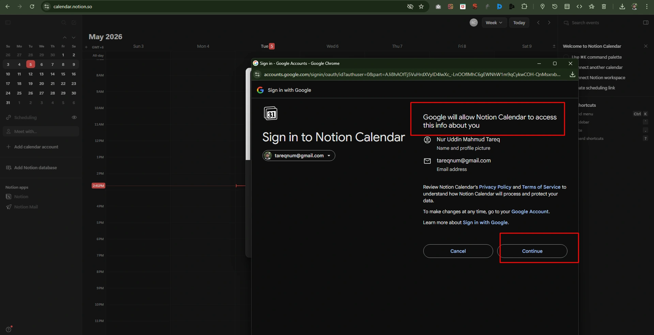
Task: Go to the next week arrow
Action: (549, 23)
